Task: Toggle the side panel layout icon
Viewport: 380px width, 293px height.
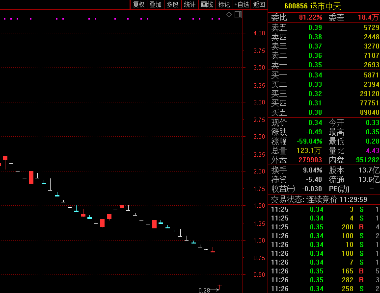Action: click(238, 15)
